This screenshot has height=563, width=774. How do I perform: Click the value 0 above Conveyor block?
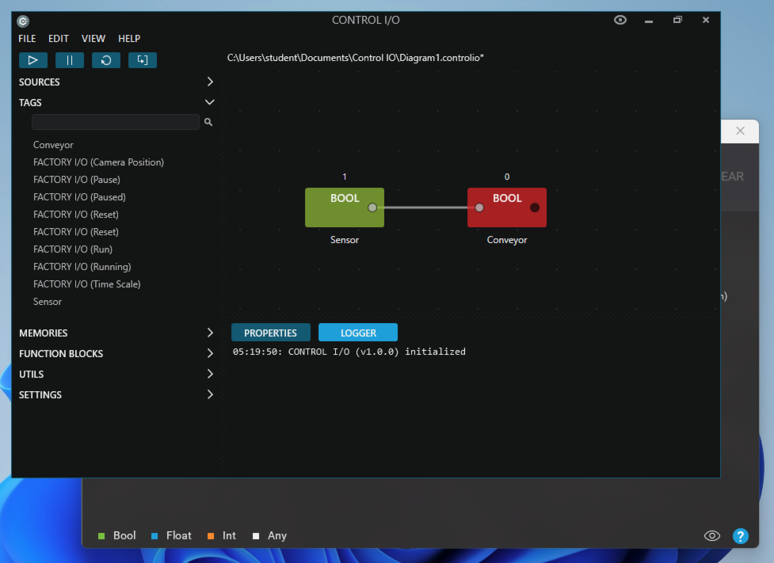pyautogui.click(x=507, y=177)
